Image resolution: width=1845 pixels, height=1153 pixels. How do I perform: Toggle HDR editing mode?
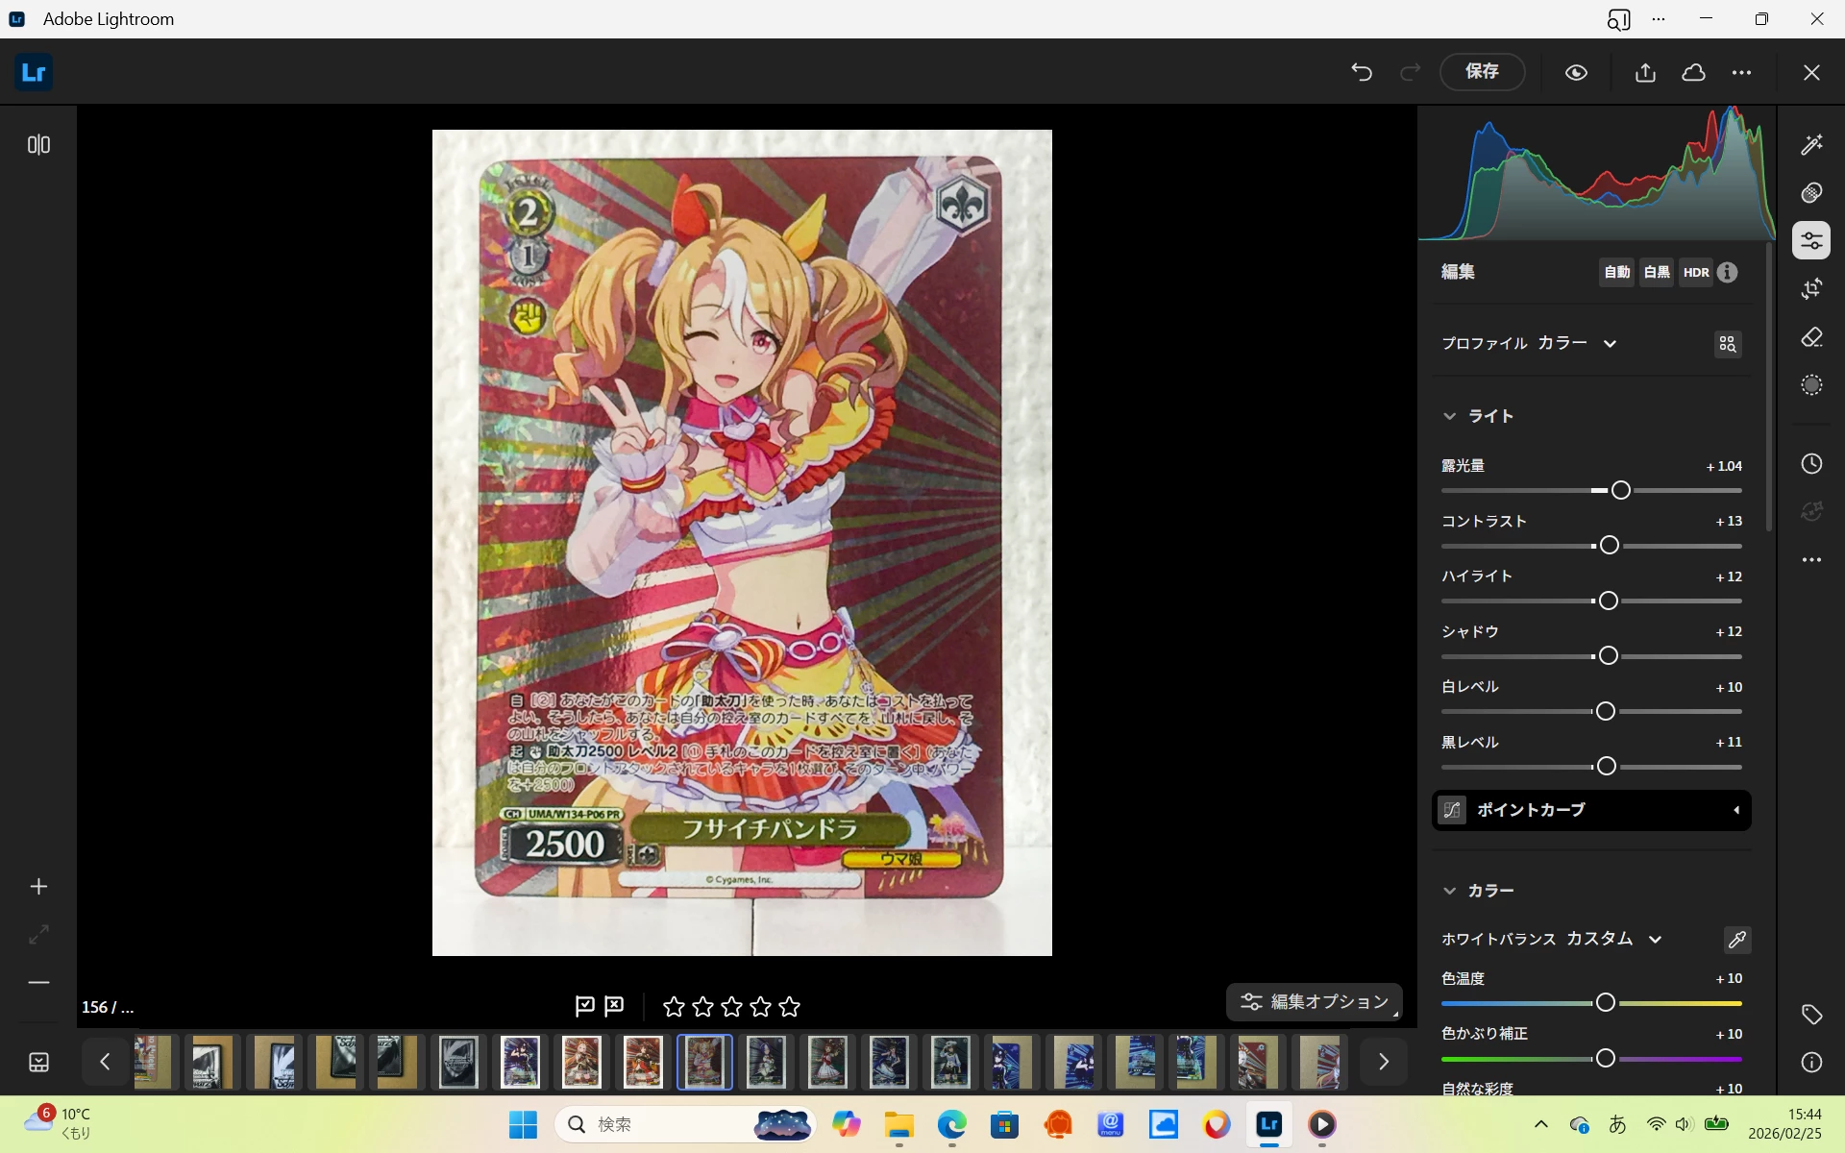point(1696,272)
